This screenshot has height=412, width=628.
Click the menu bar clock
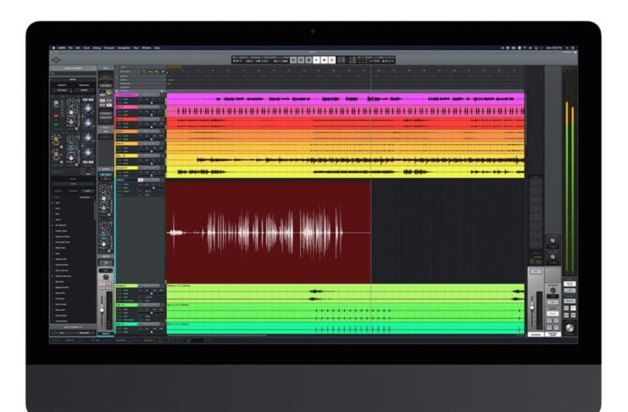click(554, 47)
